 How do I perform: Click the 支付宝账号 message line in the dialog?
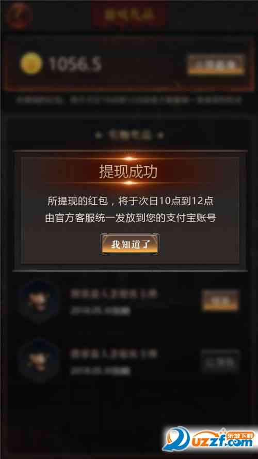pyautogui.click(x=131, y=218)
